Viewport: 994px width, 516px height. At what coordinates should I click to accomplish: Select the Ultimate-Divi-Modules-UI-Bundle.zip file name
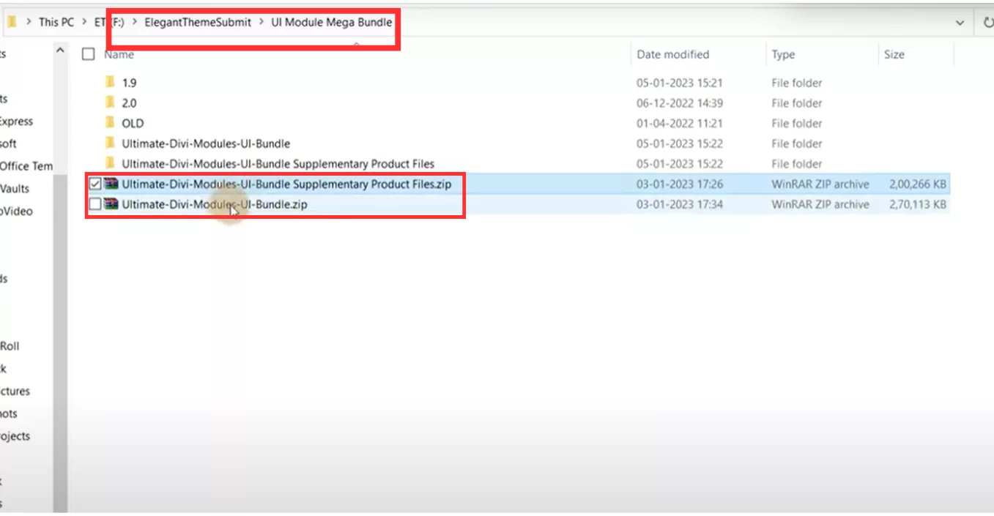[x=215, y=204]
